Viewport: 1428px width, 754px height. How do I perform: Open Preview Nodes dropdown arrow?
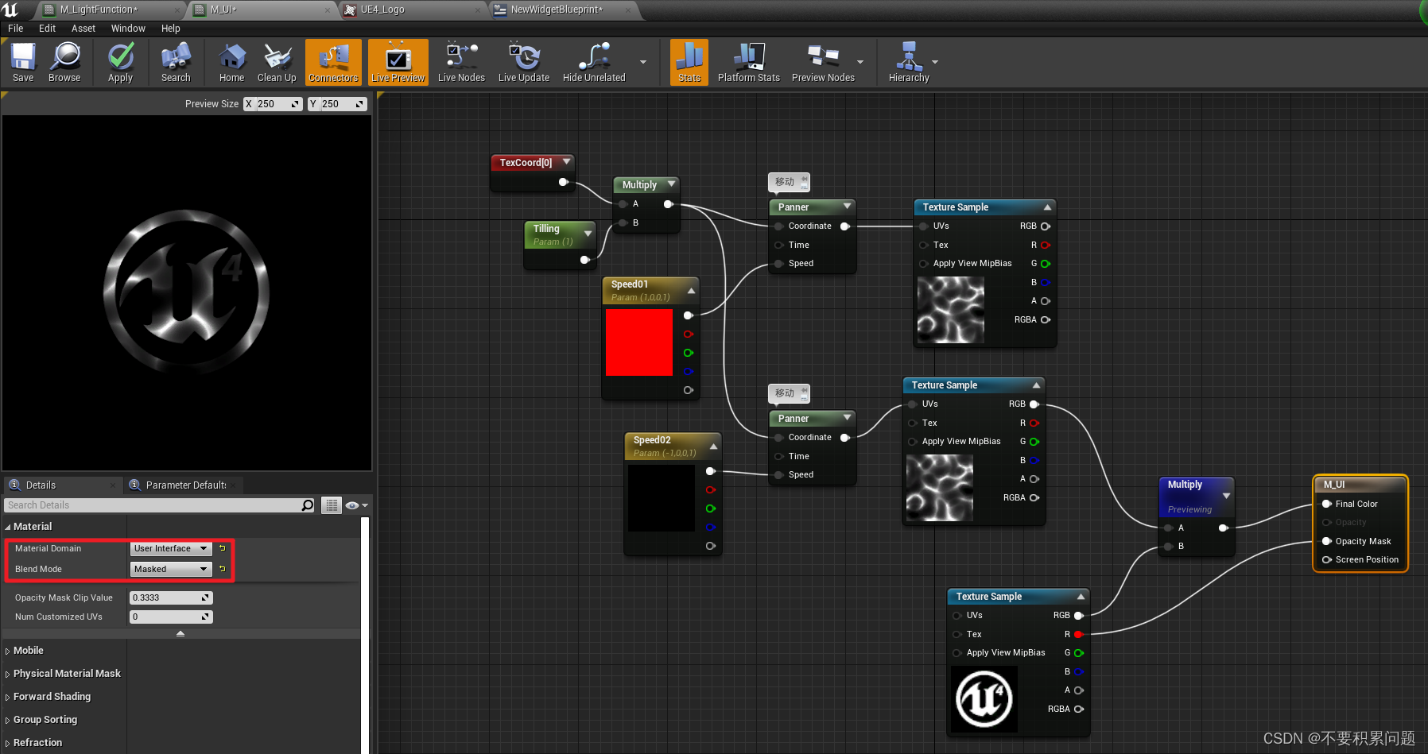click(x=860, y=62)
